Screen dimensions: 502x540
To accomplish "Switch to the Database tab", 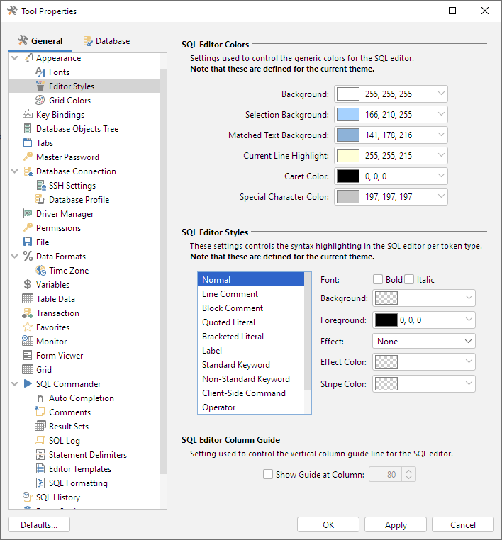I will tap(106, 41).
